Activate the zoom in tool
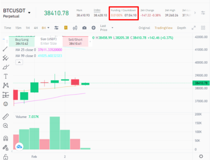210x160 pixels. [6, 126]
